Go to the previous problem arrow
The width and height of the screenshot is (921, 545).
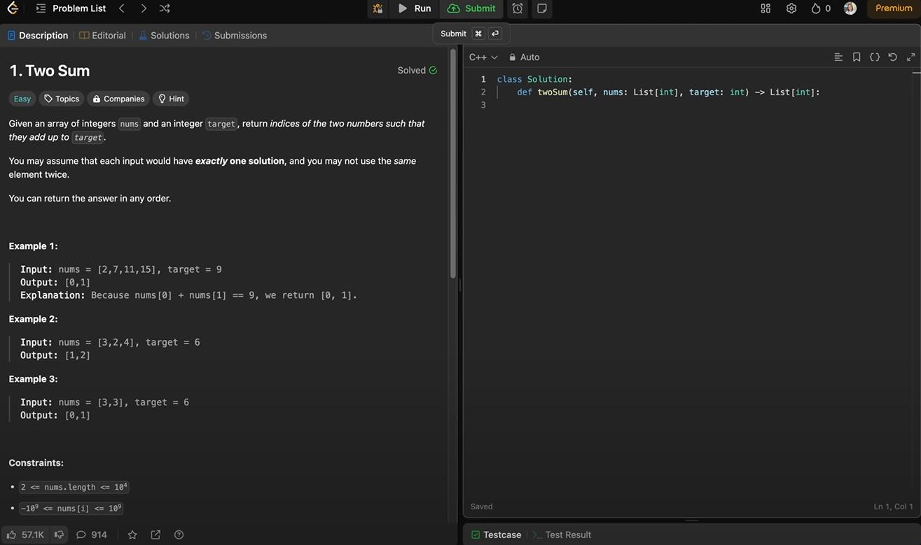pyautogui.click(x=122, y=8)
